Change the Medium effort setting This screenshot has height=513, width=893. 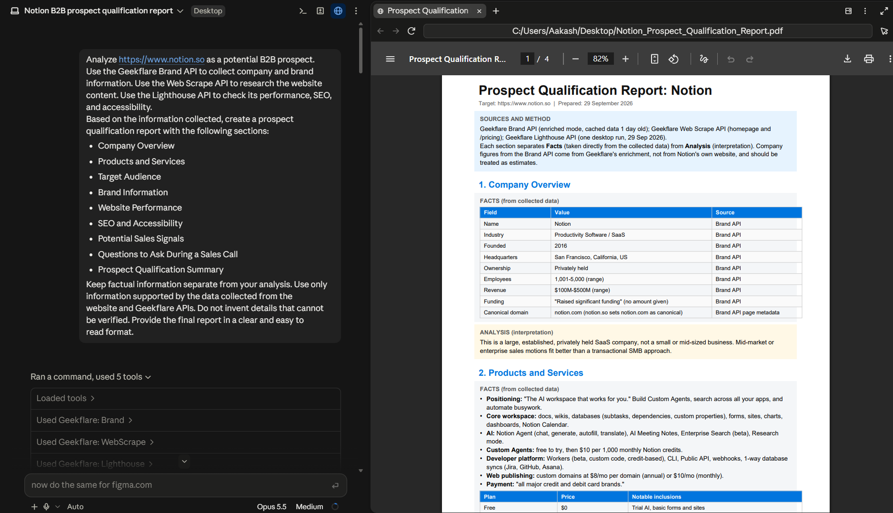310,507
